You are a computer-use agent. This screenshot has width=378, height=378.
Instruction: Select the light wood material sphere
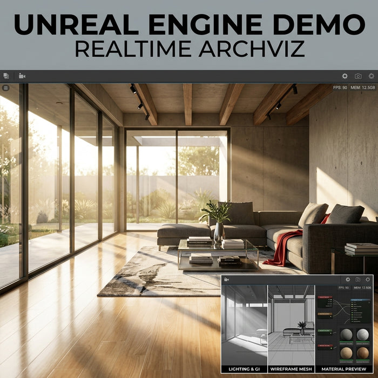346,353
